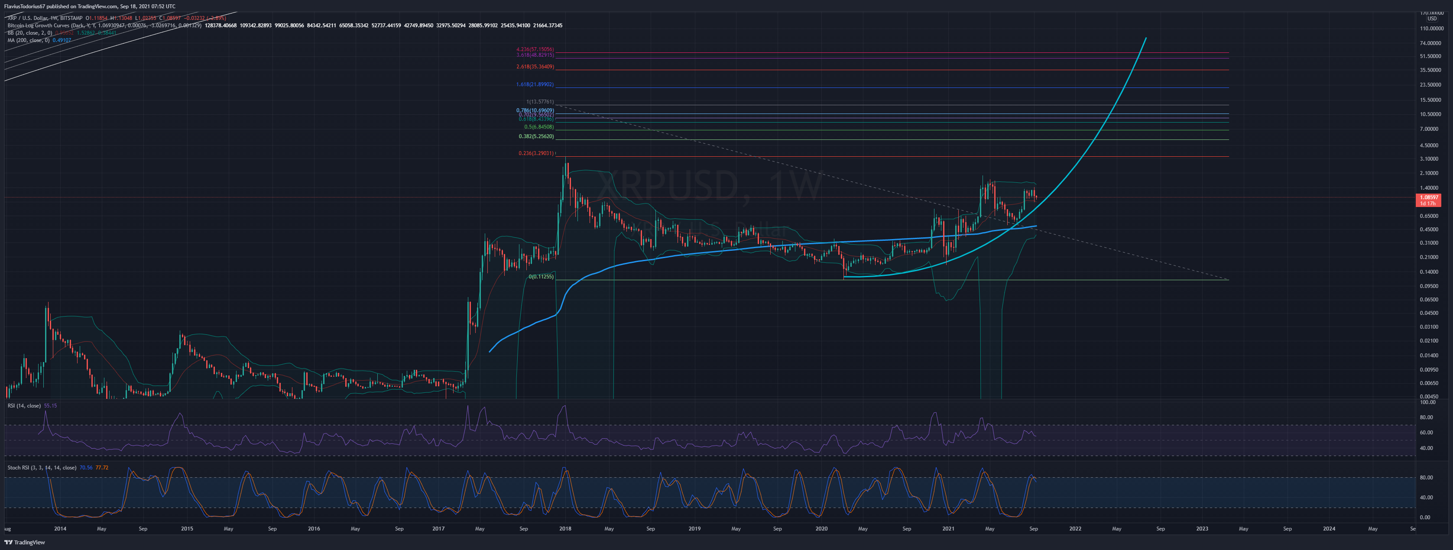Viewport: 1453px width, 550px height.
Task: Select the Stoch RSI (3, 3, 14, 14, close) legend
Action: (x=42, y=468)
